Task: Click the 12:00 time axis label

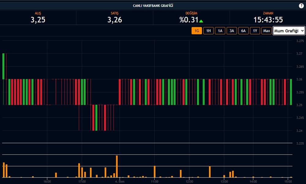Action: (189, 182)
